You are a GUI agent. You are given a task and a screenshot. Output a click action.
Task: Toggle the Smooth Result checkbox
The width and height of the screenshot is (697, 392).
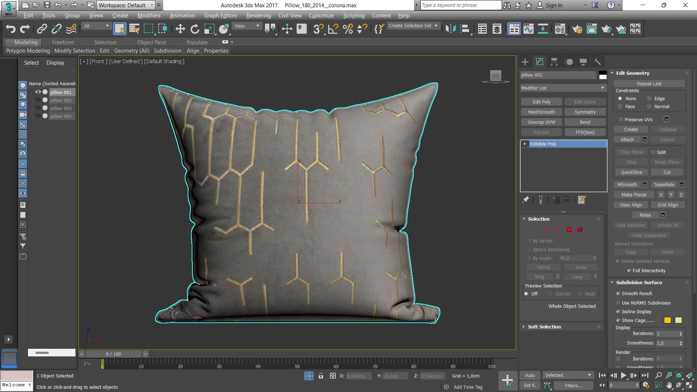pos(618,293)
